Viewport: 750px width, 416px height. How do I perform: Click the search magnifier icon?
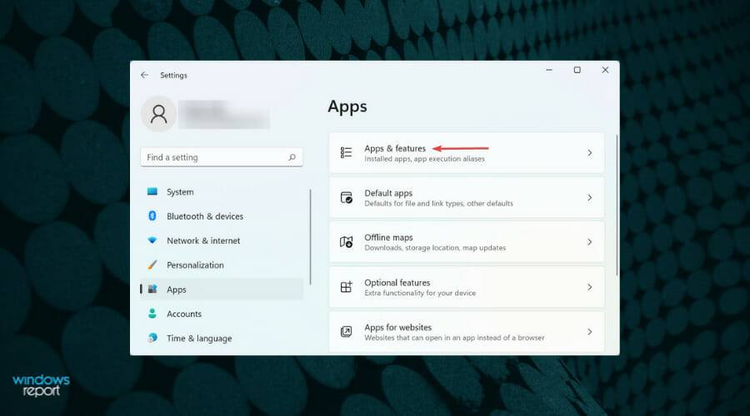(292, 157)
